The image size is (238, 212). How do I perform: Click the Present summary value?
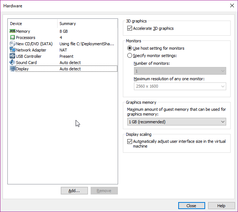point(66,56)
